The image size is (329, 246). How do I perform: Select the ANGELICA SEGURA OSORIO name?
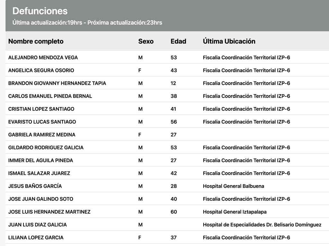point(41,71)
